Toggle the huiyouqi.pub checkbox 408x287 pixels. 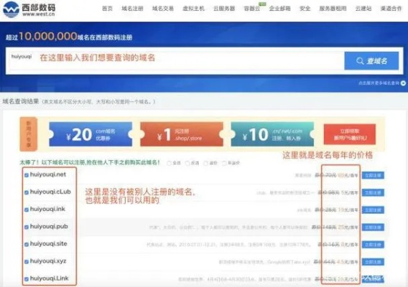coord(27,227)
